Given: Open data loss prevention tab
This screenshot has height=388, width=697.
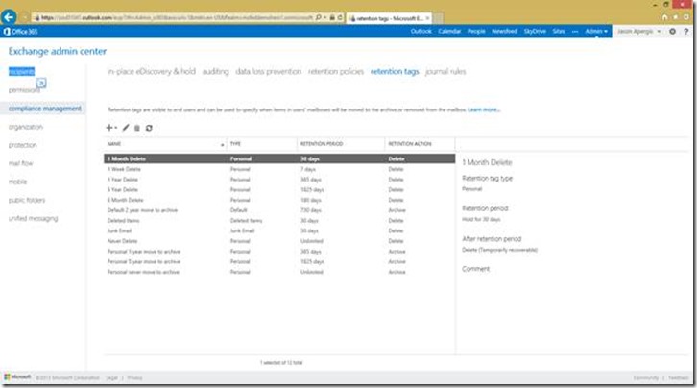Looking at the screenshot, I should [269, 72].
